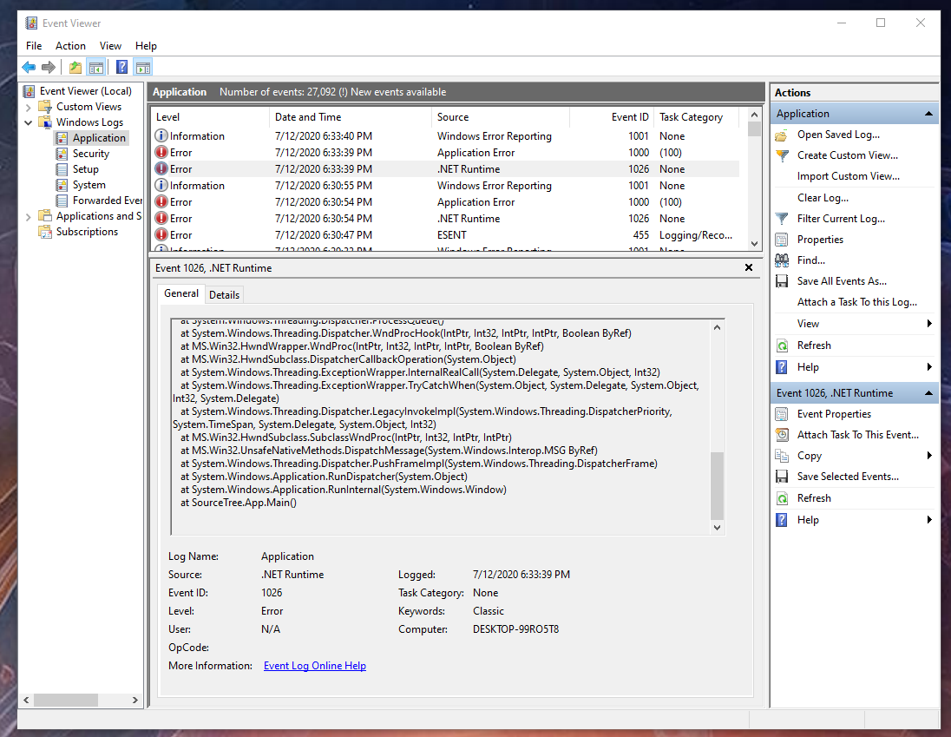Select Forwarded Events log in tree

click(108, 201)
